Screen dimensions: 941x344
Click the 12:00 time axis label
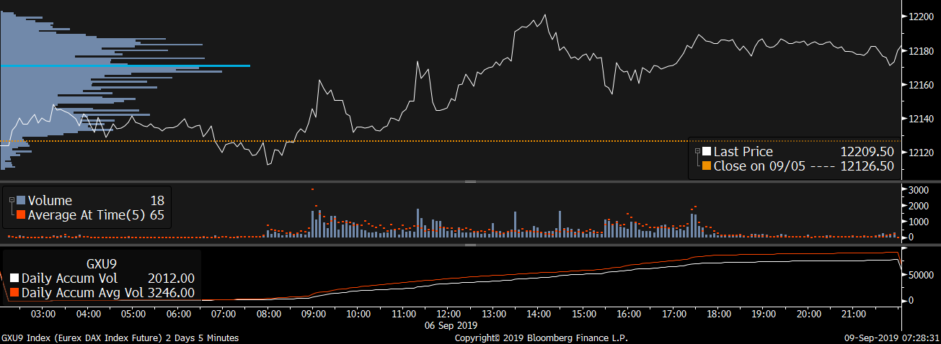point(449,314)
